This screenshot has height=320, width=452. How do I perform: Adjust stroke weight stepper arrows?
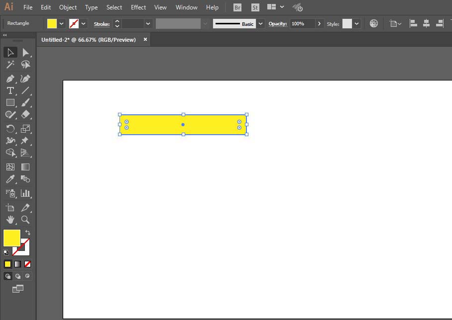click(117, 23)
